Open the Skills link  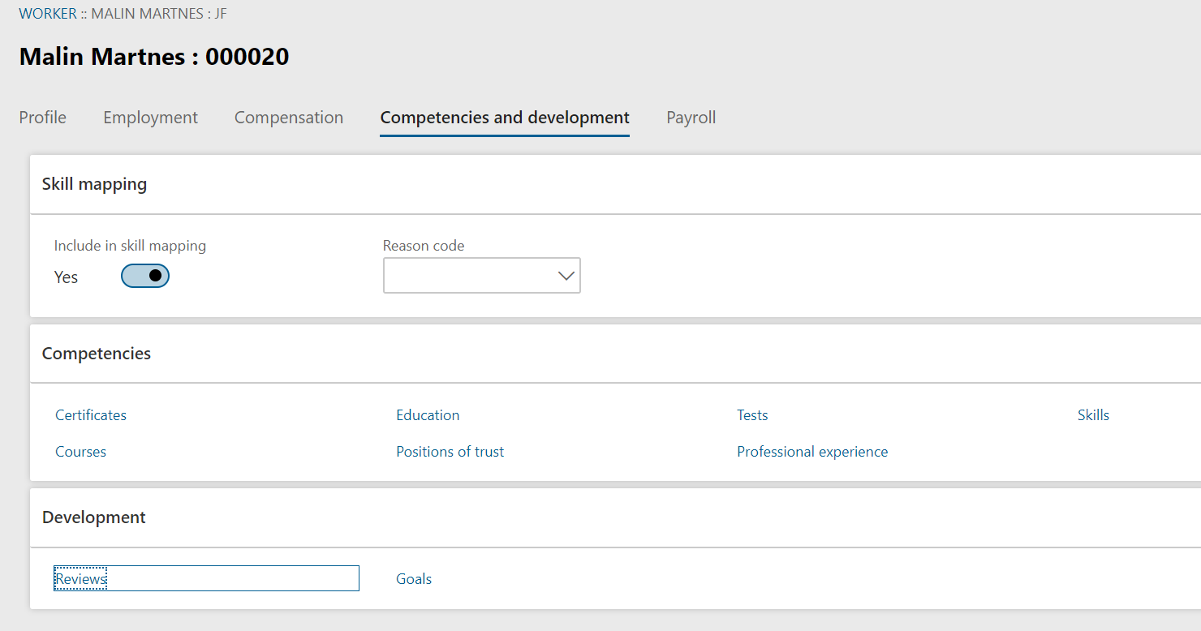(x=1093, y=414)
